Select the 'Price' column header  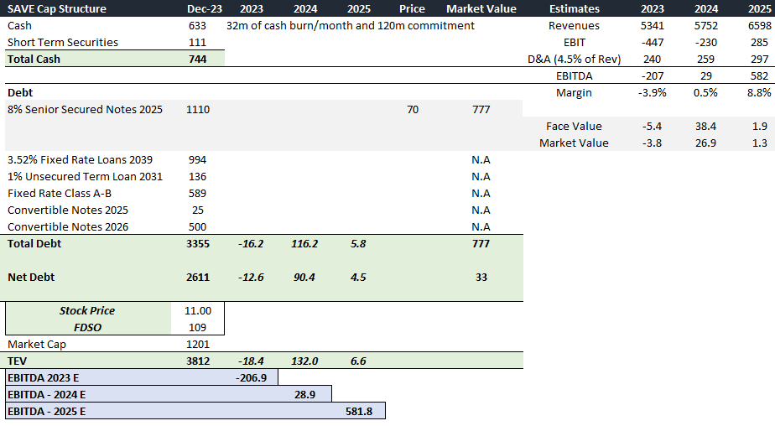click(x=412, y=9)
